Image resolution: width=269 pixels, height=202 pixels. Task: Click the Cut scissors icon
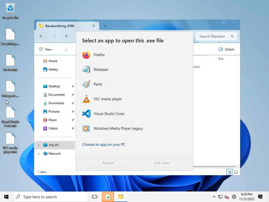tap(66, 49)
